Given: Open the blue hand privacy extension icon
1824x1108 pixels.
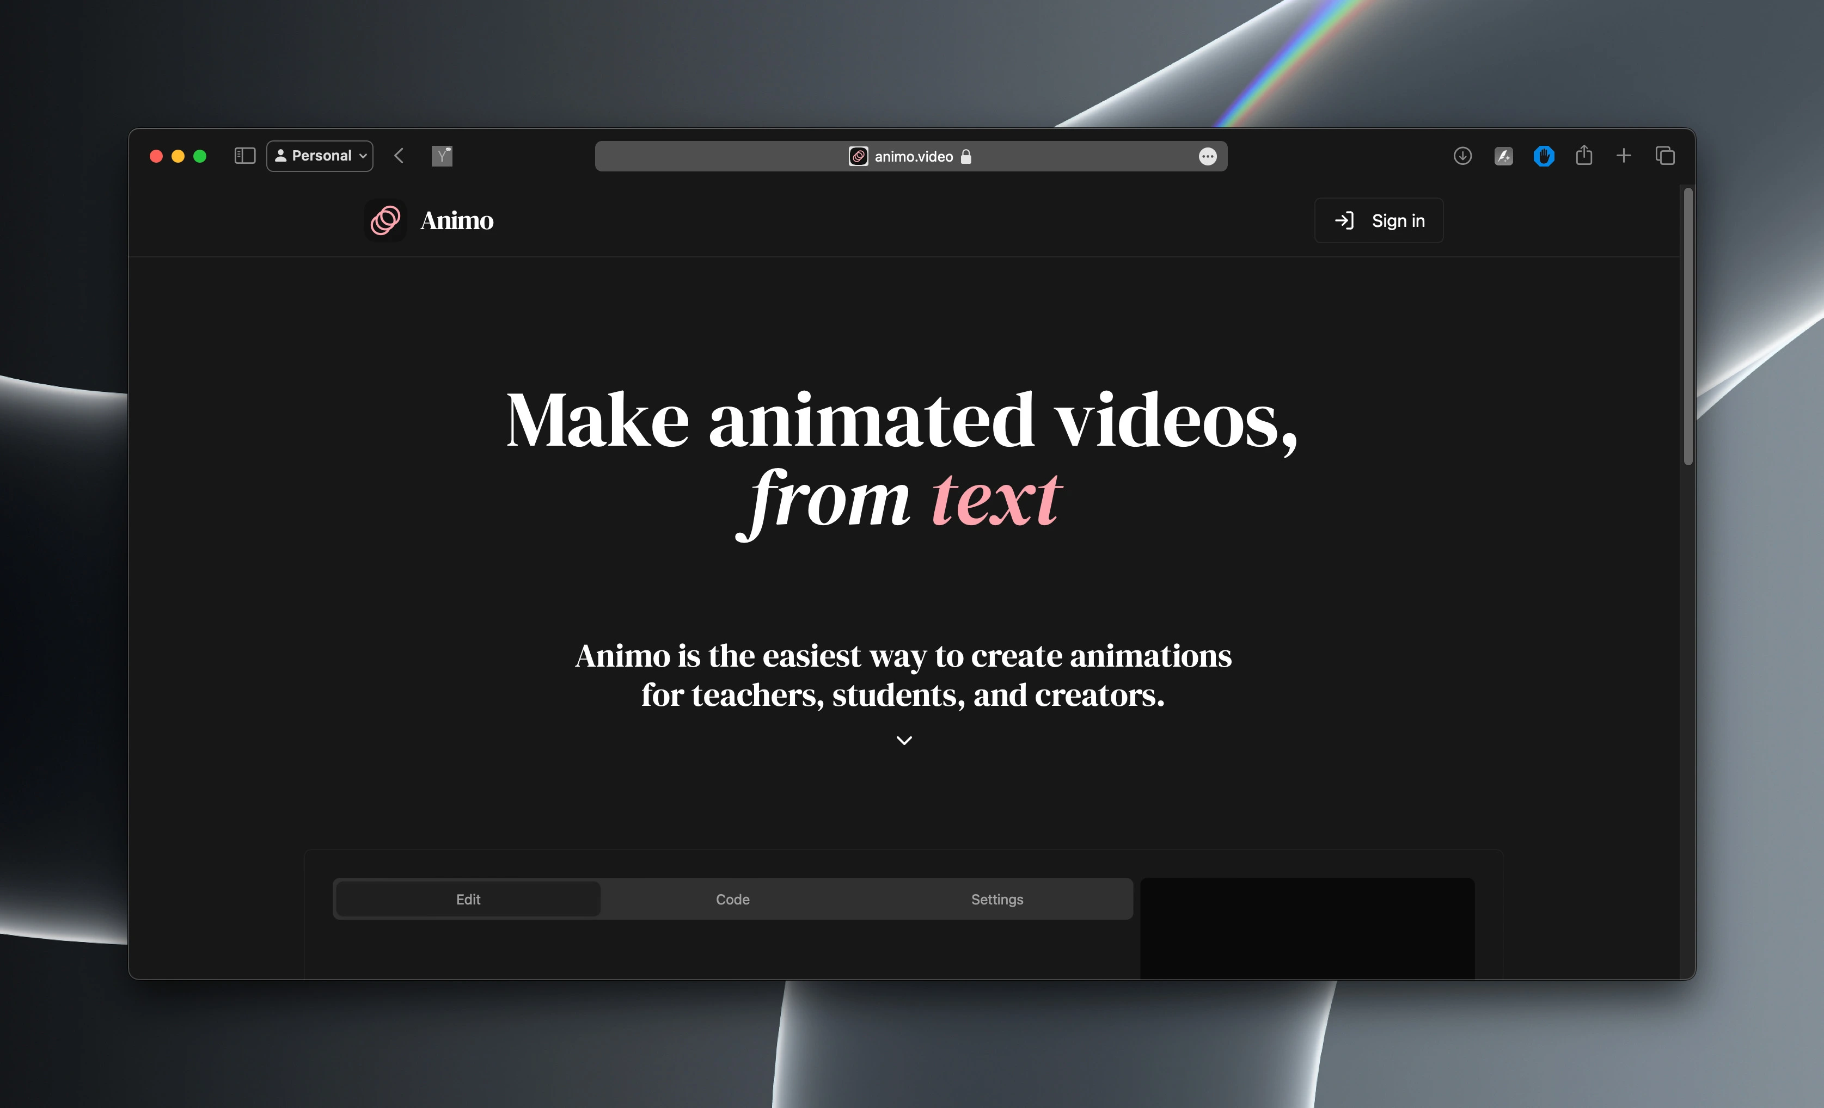Looking at the screenshot, I should [1544, 156].
